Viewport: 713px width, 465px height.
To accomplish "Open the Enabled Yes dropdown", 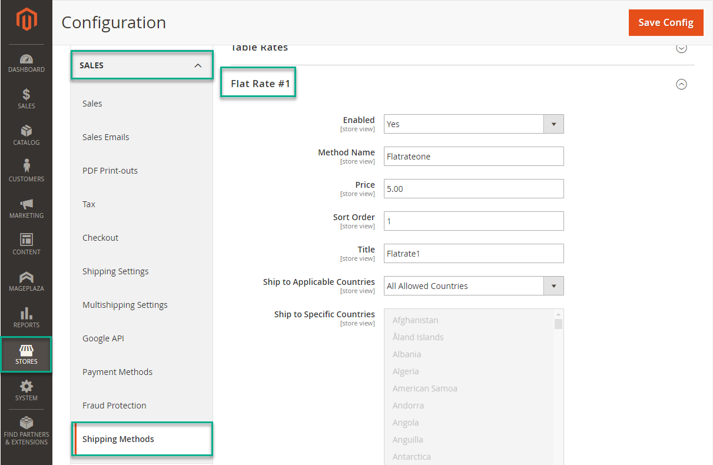I will coord(473,124).
